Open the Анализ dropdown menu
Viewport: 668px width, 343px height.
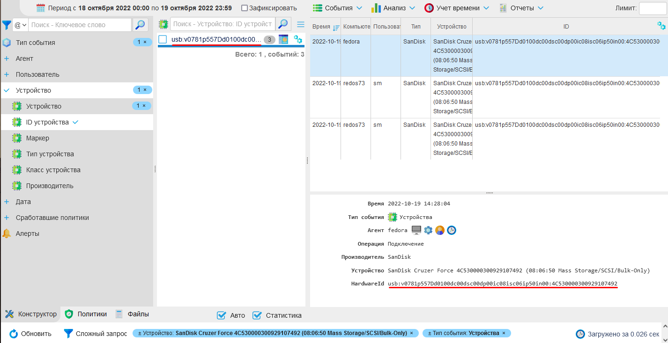(393, 8)
